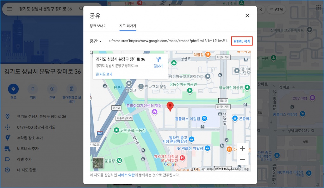This screenshot has height=188, width=324.
Task: Zoom in with the plus button
Action: click(242, 148)
